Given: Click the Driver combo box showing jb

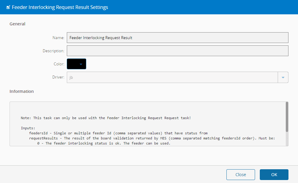Looking at the screenshot, I should [x=172, y=77].
